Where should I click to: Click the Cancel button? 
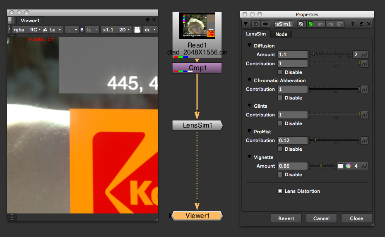(x=321, y=218)
